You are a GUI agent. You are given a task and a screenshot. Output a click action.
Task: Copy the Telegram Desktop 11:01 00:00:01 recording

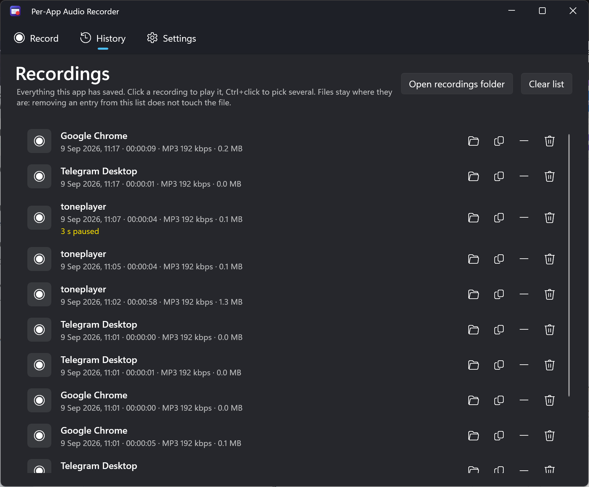tap(499, 365)
